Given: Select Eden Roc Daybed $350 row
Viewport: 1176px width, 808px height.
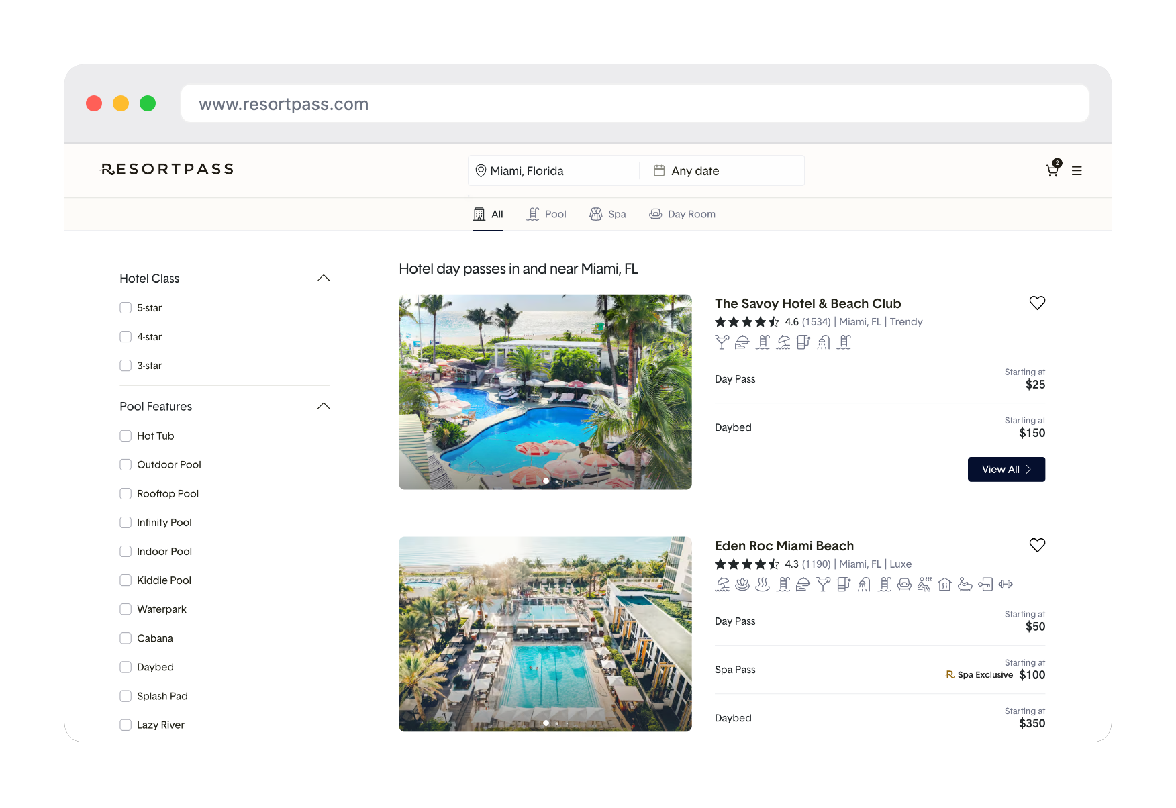Looking at the screenshot, I should 880,718.
